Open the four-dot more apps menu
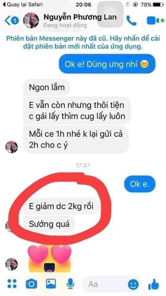Image resolution: width=166 pixels, height=296 pixels. (x=12, y=284)
